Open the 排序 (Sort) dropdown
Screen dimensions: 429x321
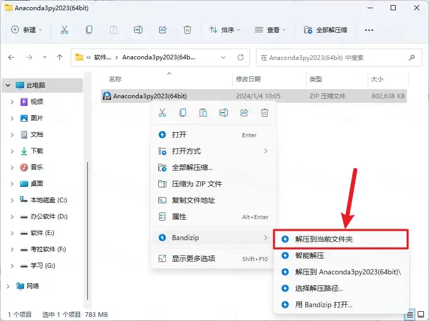click(225, 30)
